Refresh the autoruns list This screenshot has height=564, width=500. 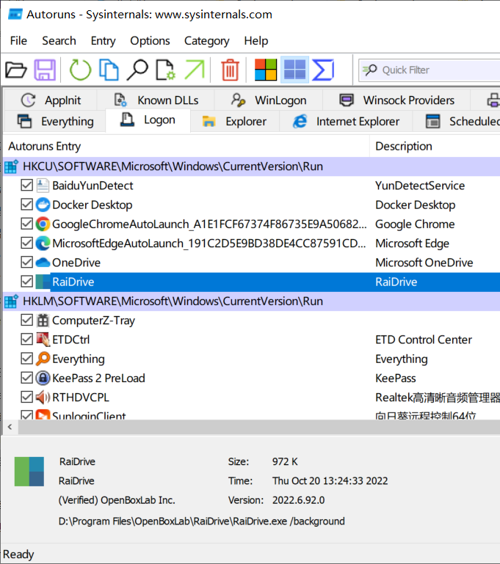pyautogui.click(x=80, y=70)
